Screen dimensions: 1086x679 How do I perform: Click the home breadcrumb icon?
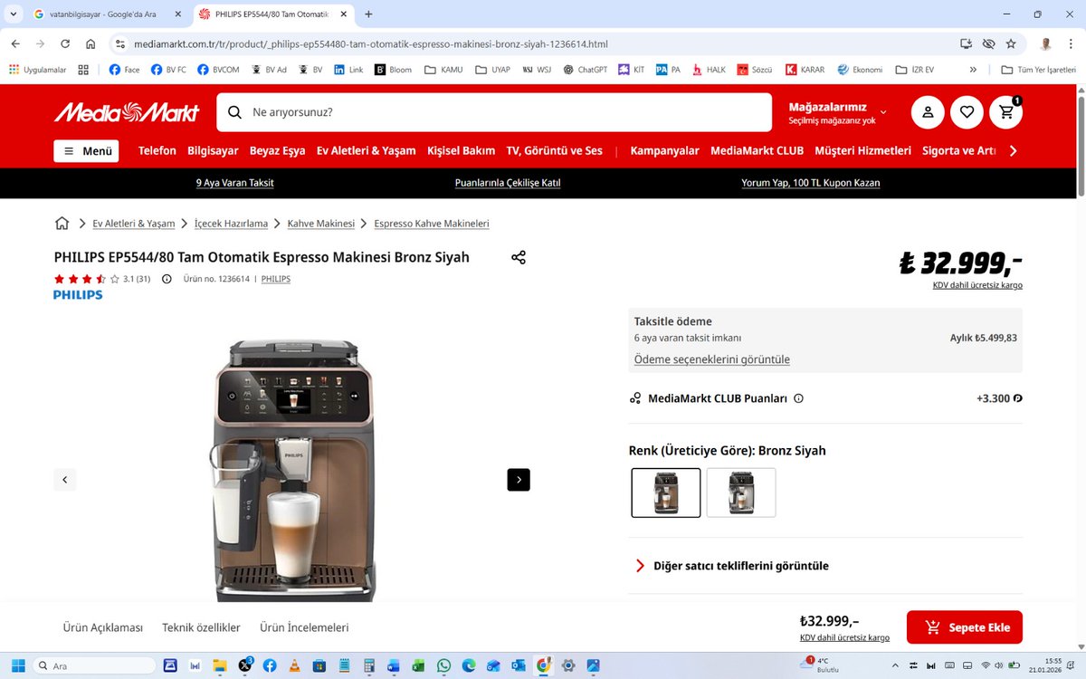pos(62,223)
